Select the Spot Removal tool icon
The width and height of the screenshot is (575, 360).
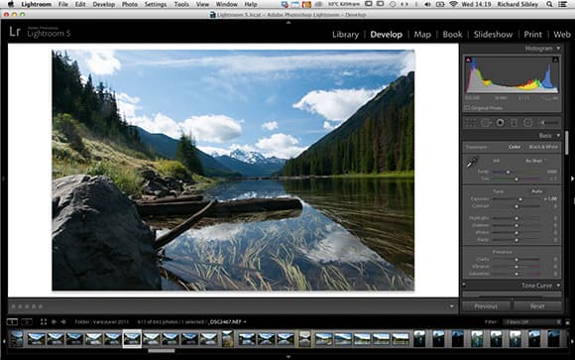coord(486,123)
